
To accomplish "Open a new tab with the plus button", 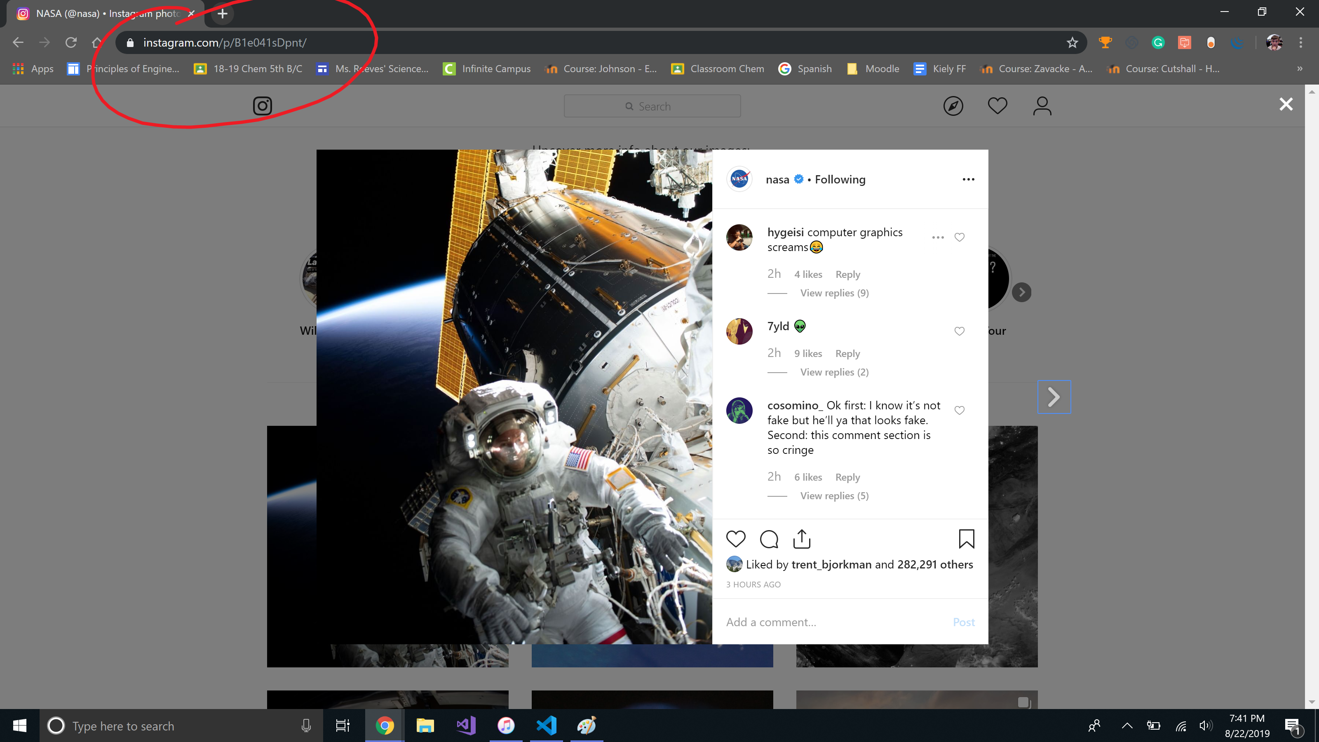I will click(x=222, y=14).
